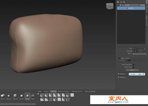Viewport: 148px width, 106px height.
Task: Click the Distance slider handle
Action: click(x=140, y=60)
